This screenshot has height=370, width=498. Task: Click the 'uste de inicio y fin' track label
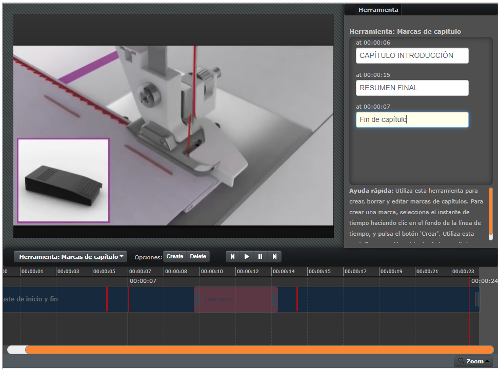click(30, 299)
